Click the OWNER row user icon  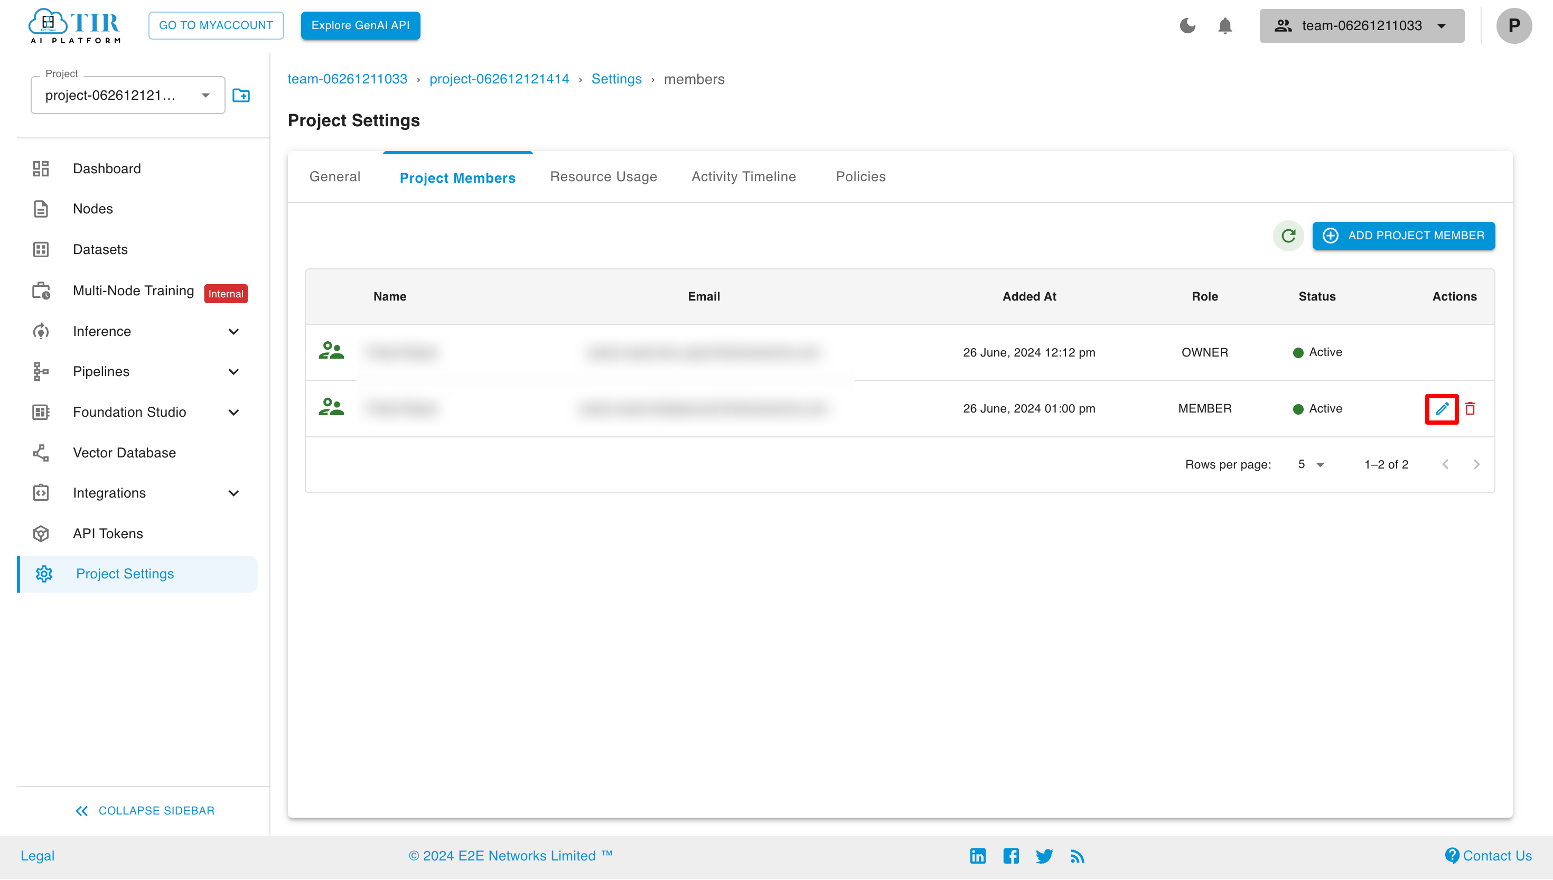click(x=331, y=351)
